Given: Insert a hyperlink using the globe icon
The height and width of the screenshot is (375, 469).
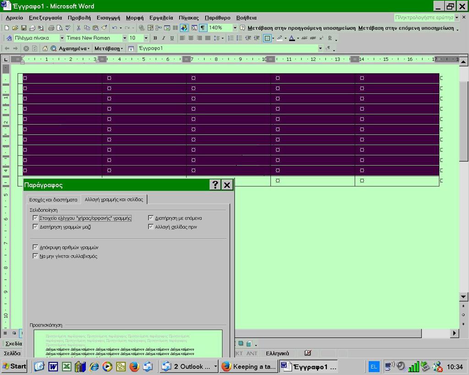Looking at the screenshot, I should click(141, 28).
